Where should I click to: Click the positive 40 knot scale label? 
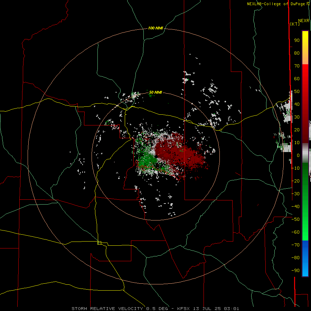[297, 104]
